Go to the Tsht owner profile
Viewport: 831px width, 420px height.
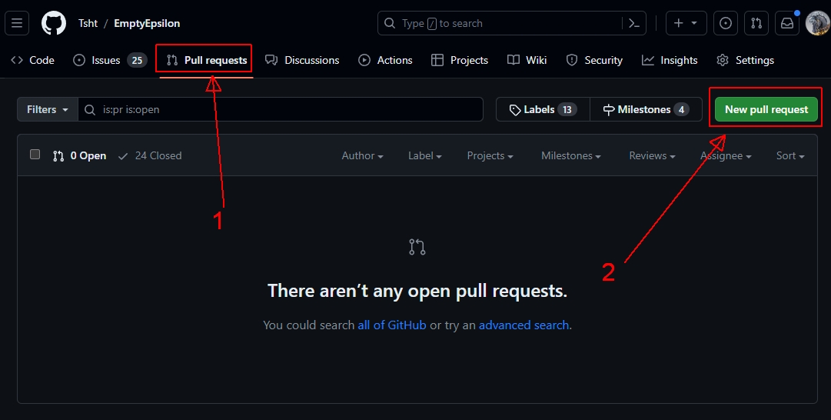pyautogui.click(x=88, y=23)
